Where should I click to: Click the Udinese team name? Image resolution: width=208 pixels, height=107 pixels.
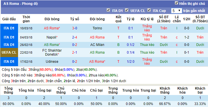pos(52,62)
